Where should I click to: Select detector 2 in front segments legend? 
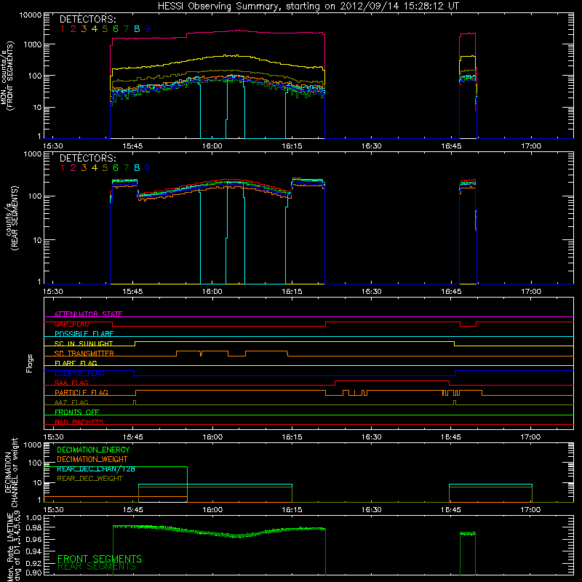[73, 29]
